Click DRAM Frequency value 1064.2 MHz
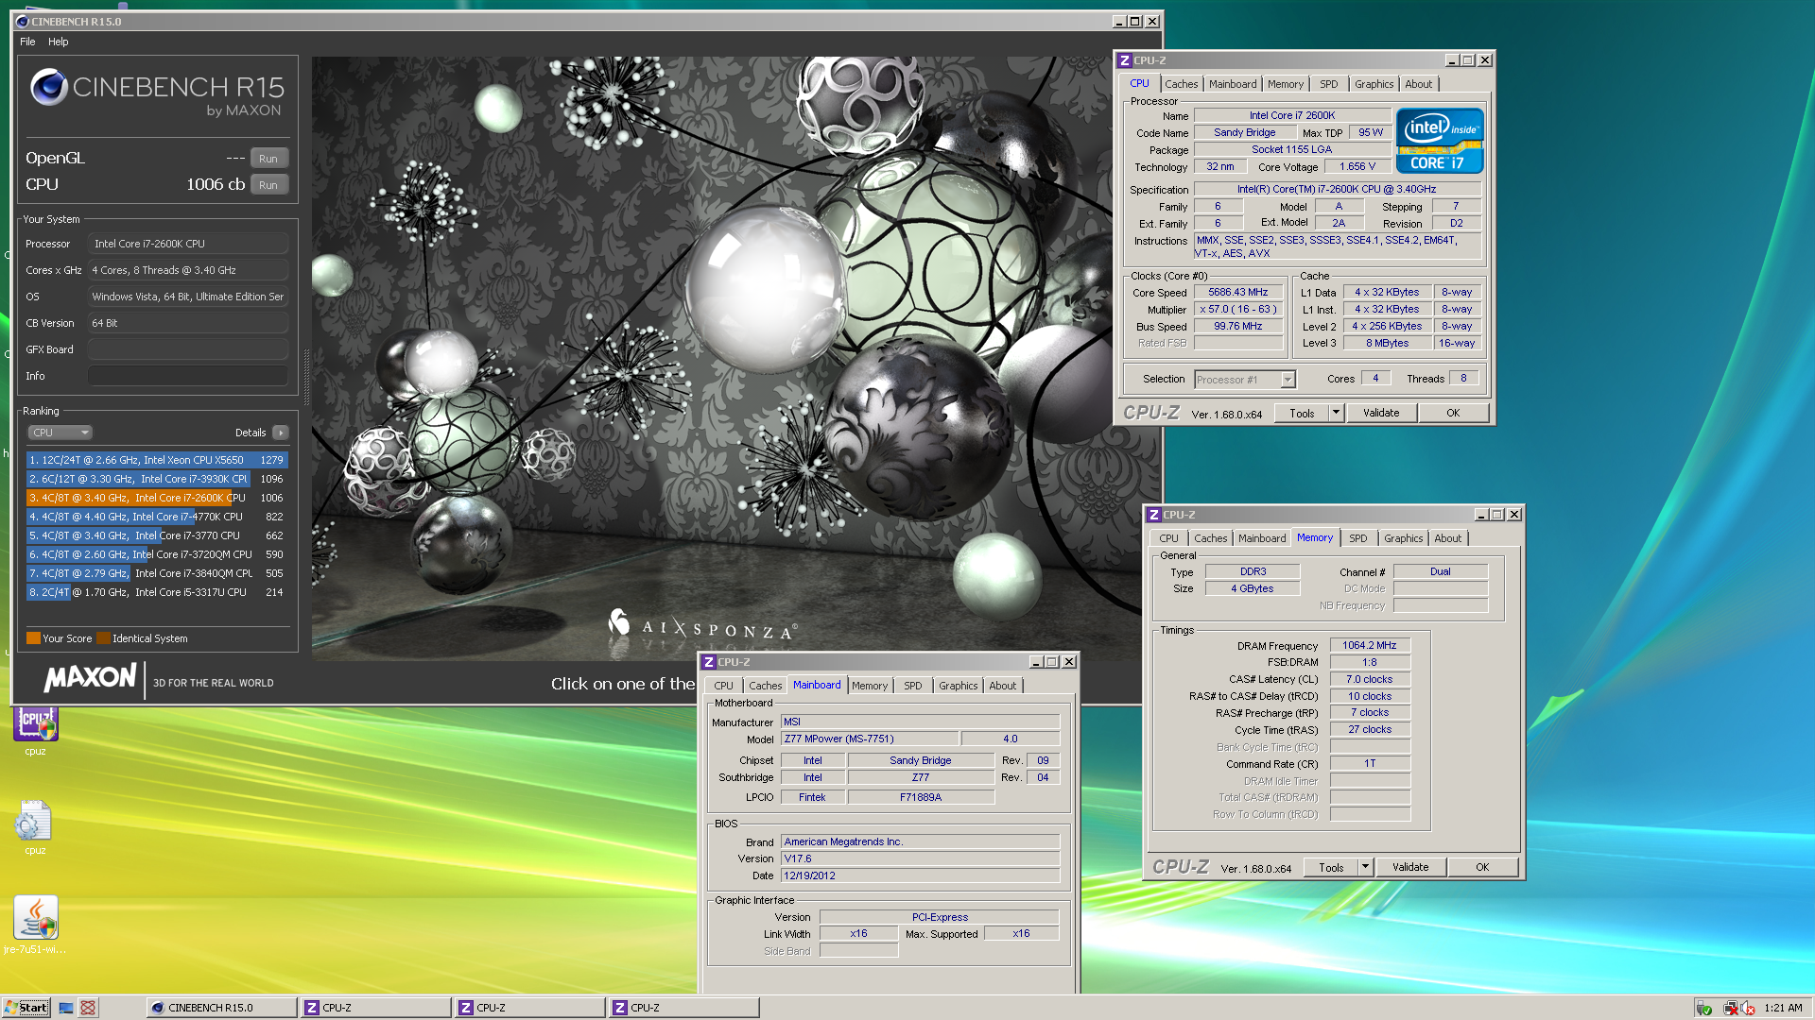This screenshot has width=1815, height=1020. click(1370, 646)
